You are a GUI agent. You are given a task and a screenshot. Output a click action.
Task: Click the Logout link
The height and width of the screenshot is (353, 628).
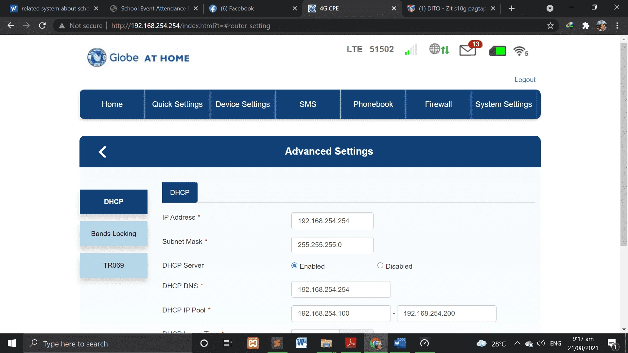(525, 80)
